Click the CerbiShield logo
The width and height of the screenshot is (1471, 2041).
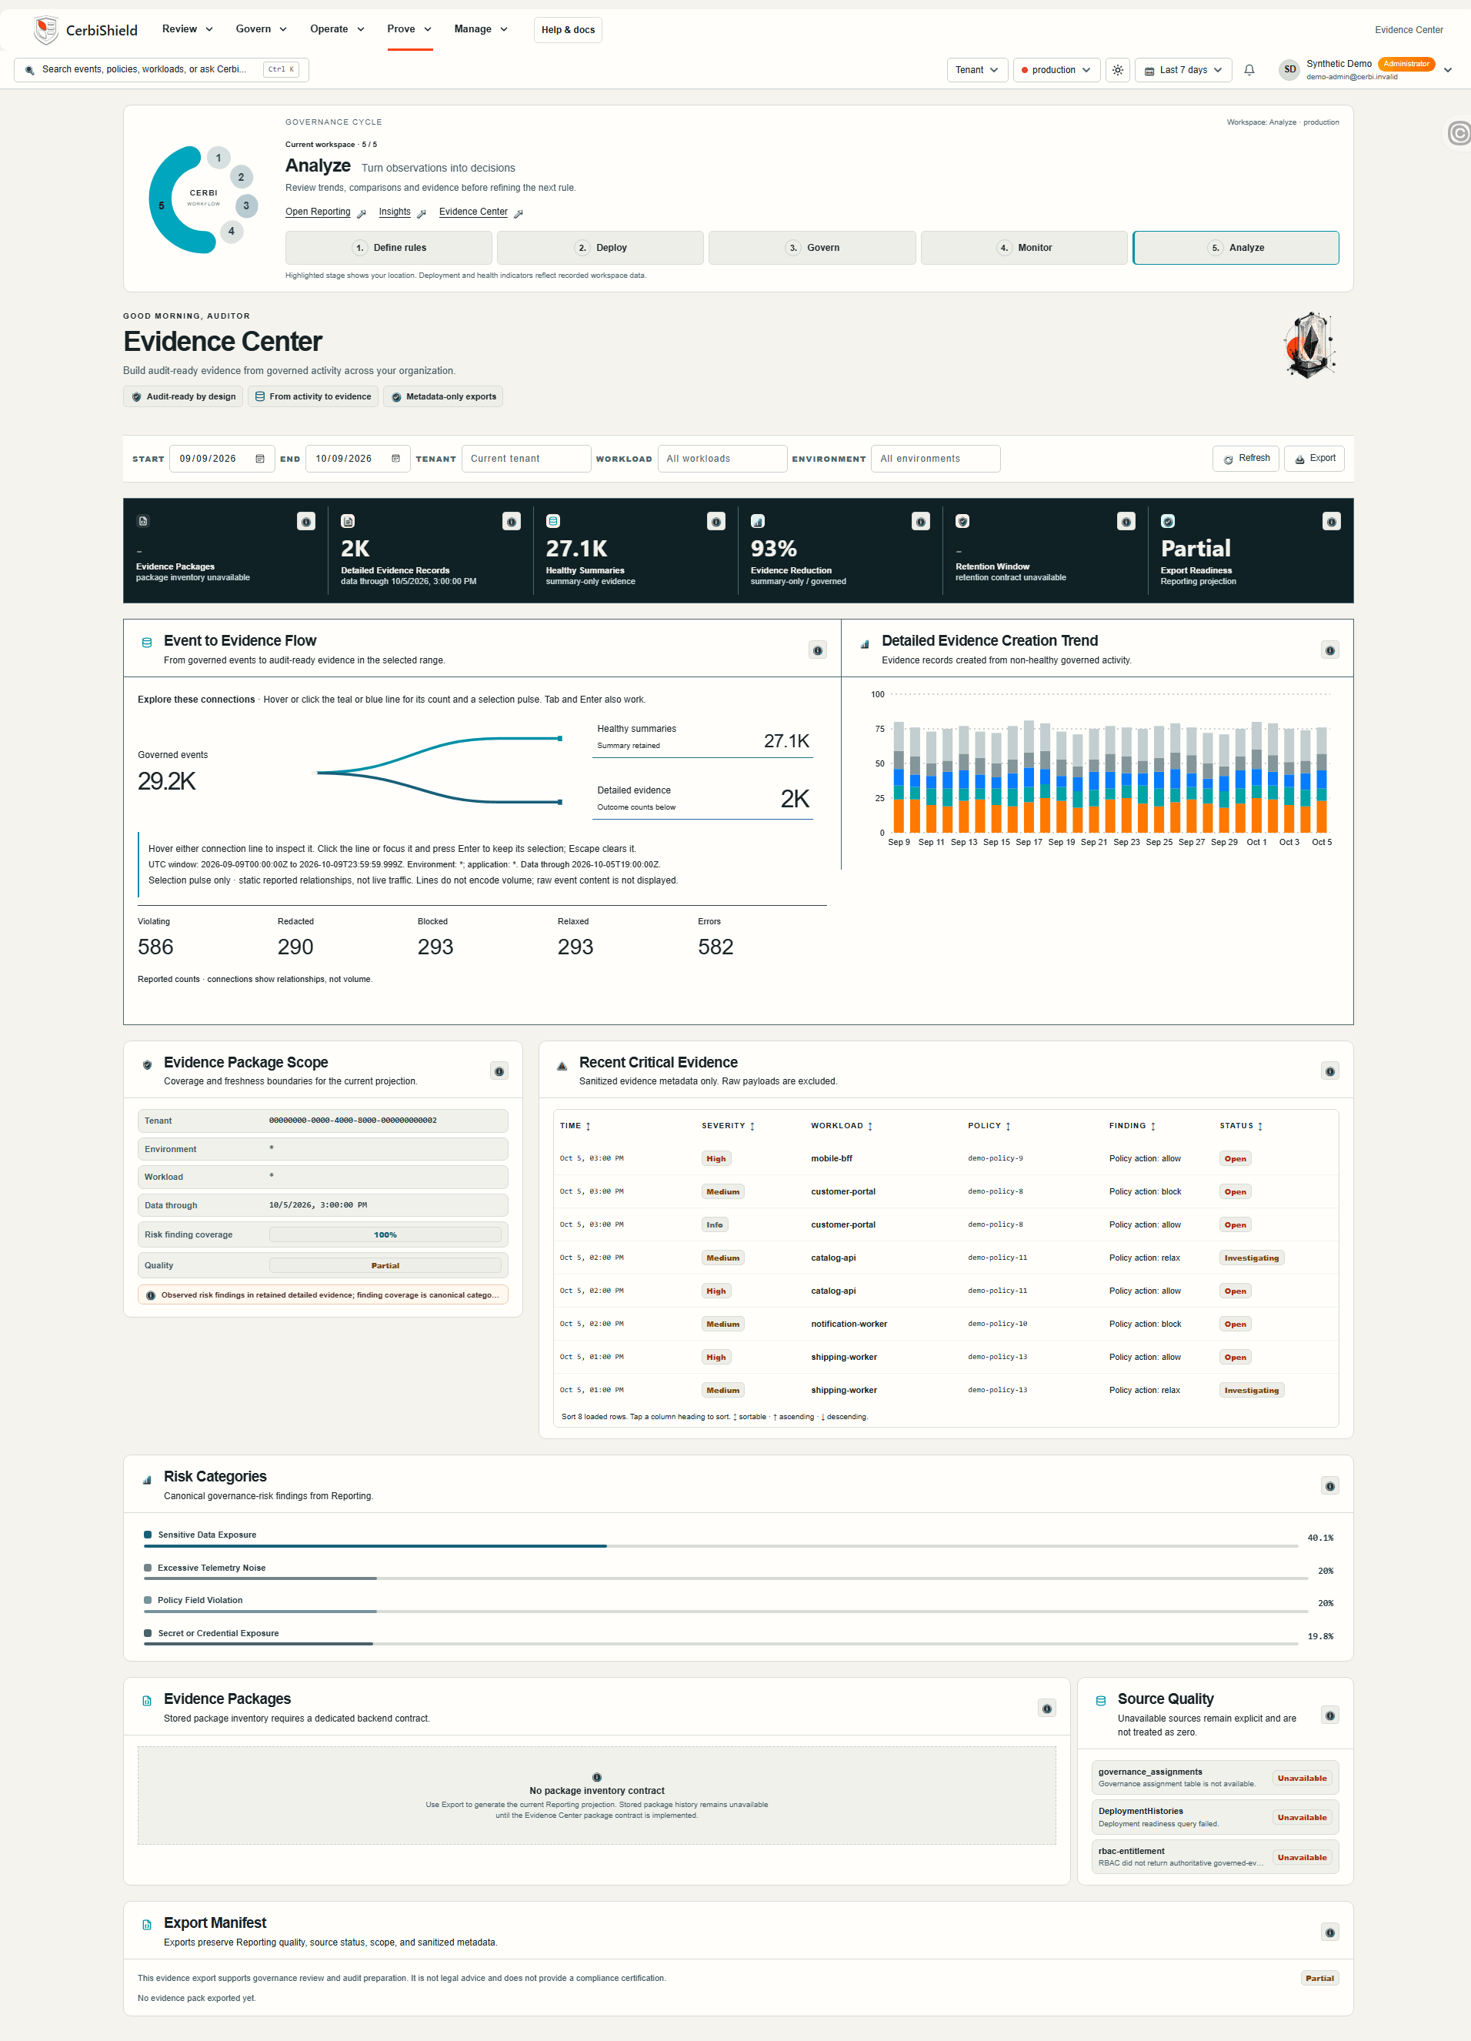pos(85,30)
